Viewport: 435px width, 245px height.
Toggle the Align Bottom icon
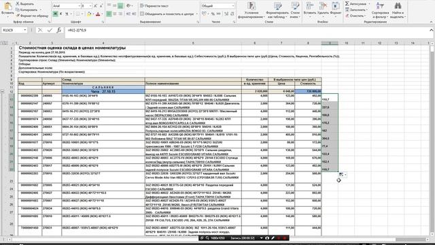point(121,5)
